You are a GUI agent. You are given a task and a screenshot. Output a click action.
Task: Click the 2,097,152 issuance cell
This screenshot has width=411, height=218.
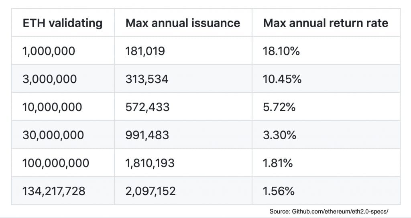point(151,191)
